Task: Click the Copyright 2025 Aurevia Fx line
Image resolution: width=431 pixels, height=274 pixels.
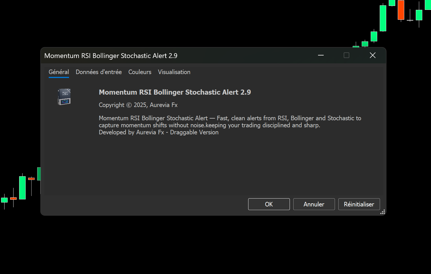Action: pos(138,105)
